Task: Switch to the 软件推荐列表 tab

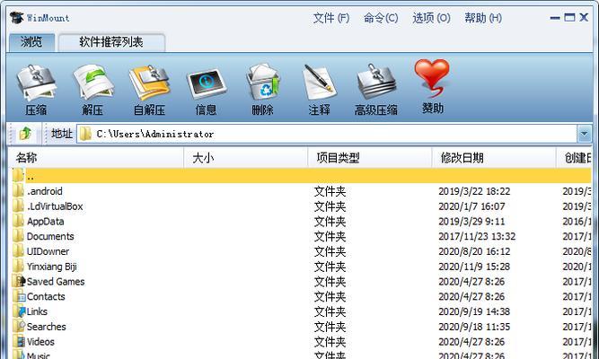Action: coord(111,42)
